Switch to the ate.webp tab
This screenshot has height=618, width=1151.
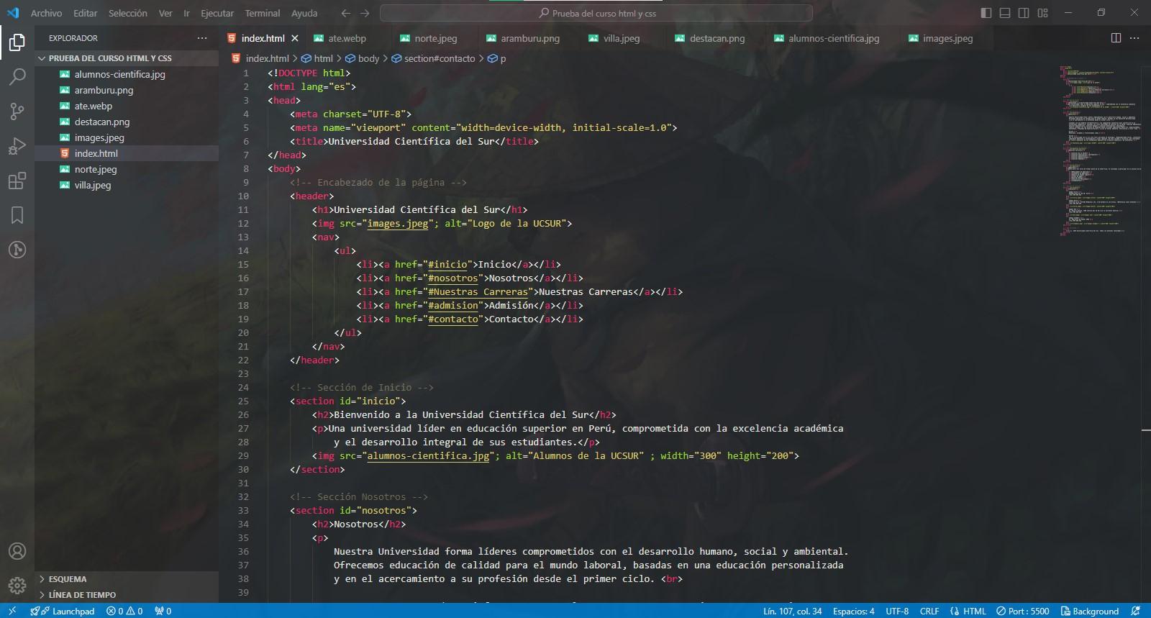(347, 38)
